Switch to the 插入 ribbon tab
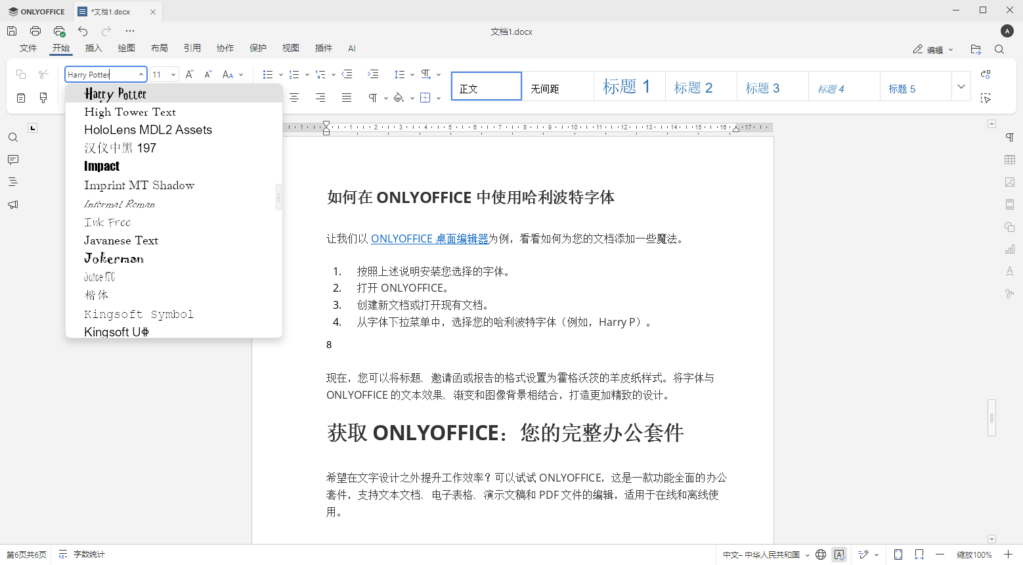The image size is (1023, 565). point(93,48)
